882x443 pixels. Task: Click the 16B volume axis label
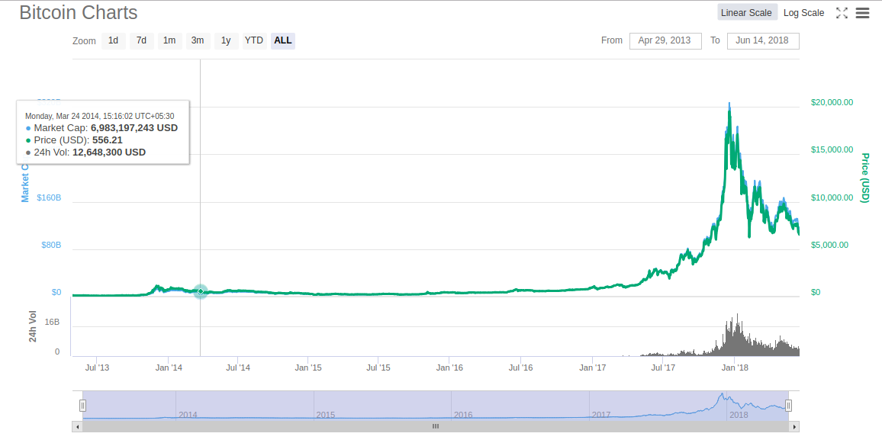point(52,322)
